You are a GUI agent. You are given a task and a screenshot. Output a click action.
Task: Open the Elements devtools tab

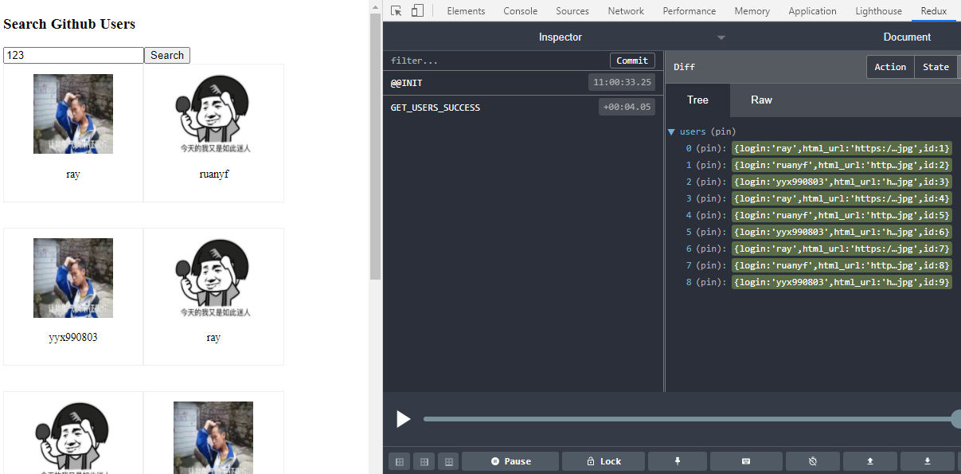tap(466, 11)
